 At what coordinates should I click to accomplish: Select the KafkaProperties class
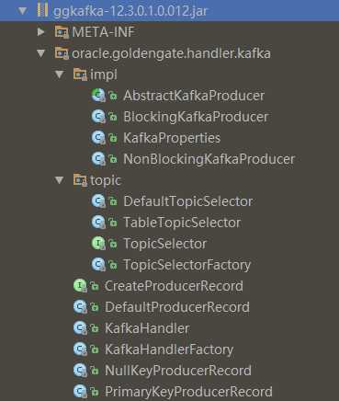click(x=172, y=138)
